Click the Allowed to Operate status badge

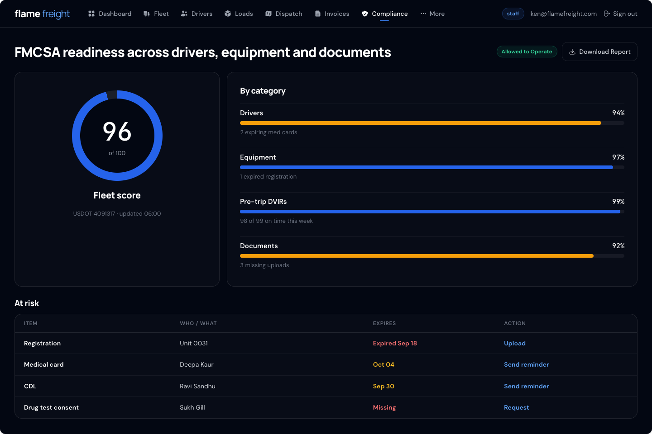(x=527, y=52)
